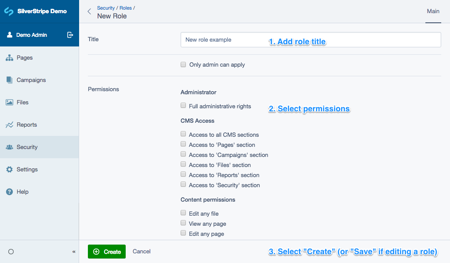Image resolution: width=450 pixels, height=263 pixels.
Task: Go back using the left chevron arrow
Action: (90, 12)
